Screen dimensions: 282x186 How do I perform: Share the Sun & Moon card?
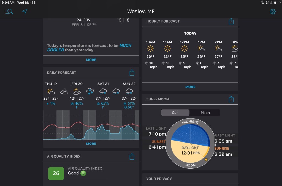tap(231, 99)
